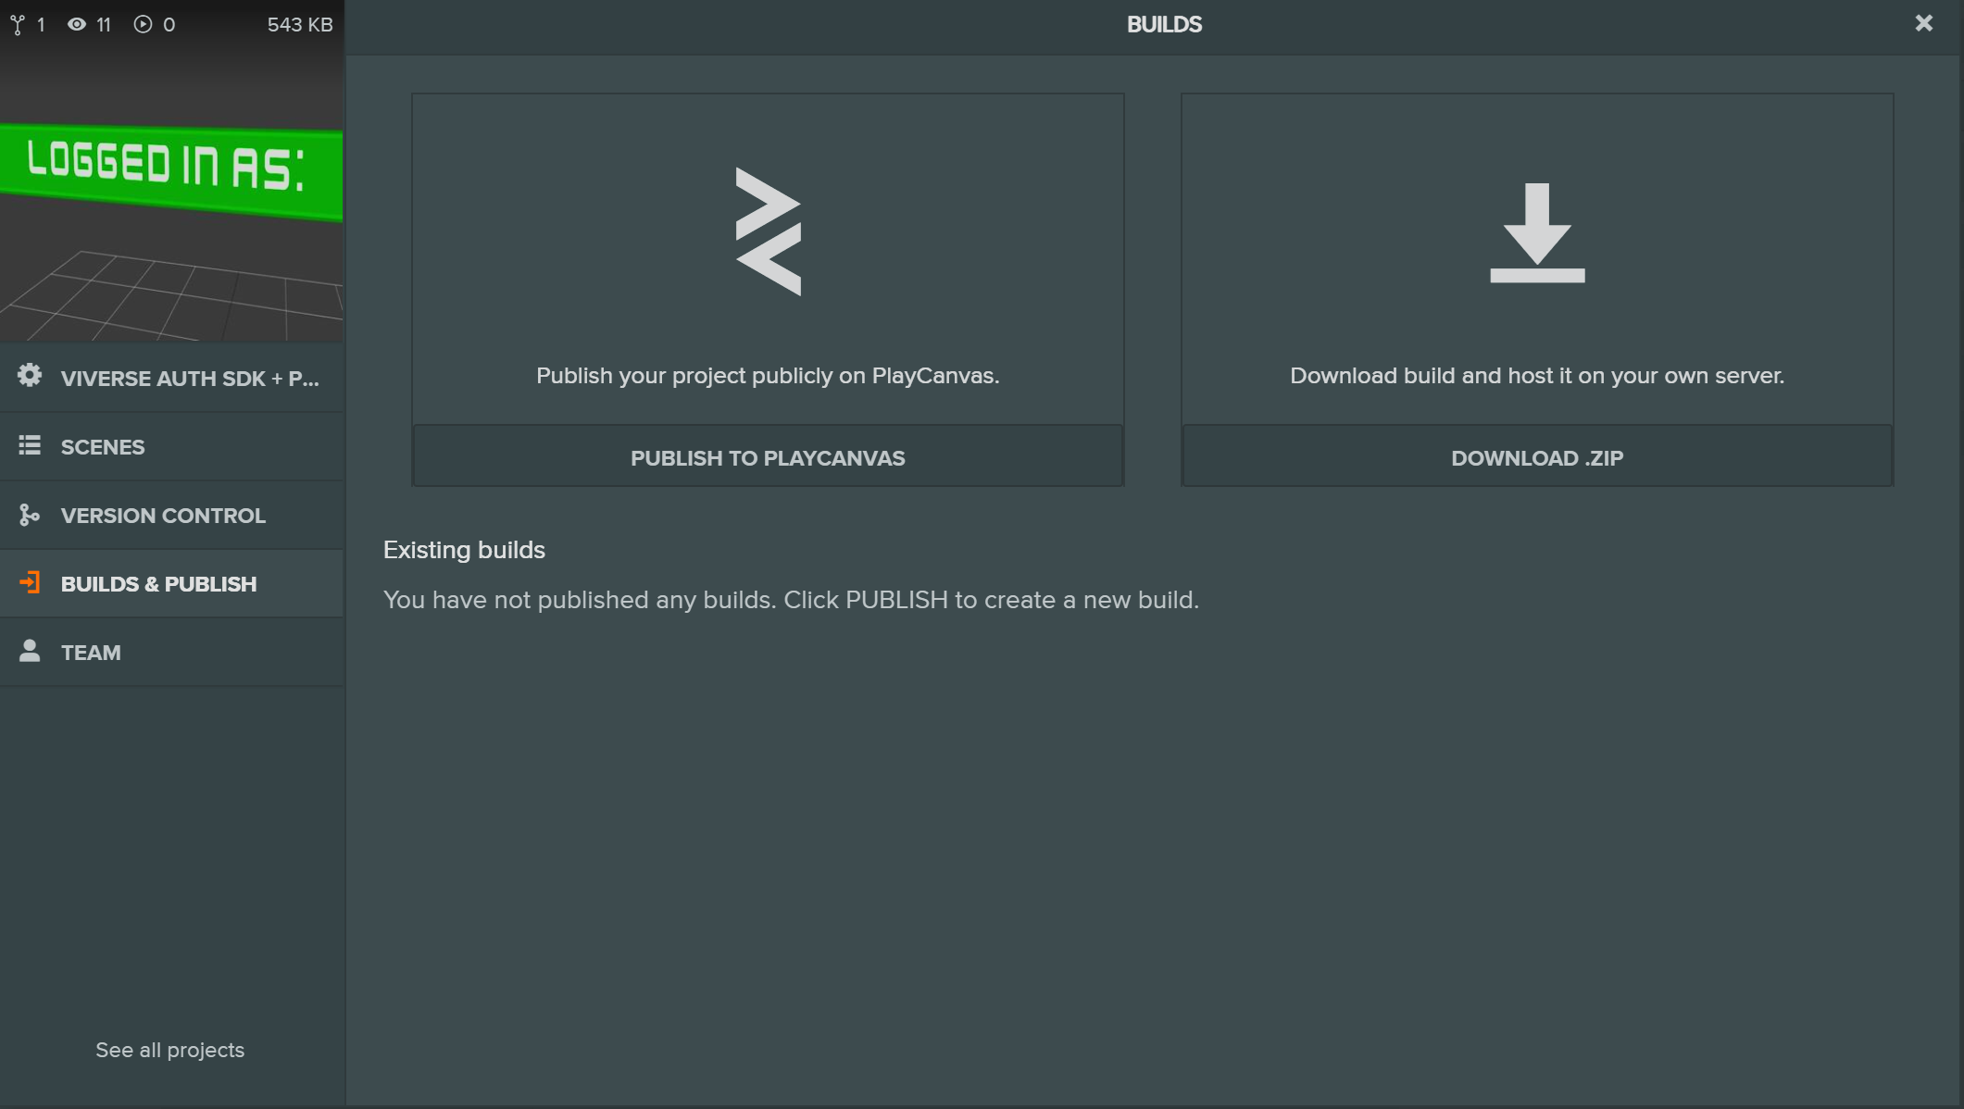1964x1109 pixels.
Task: Click the PlayCanvas logo publish icon
Action: point(768,231)
